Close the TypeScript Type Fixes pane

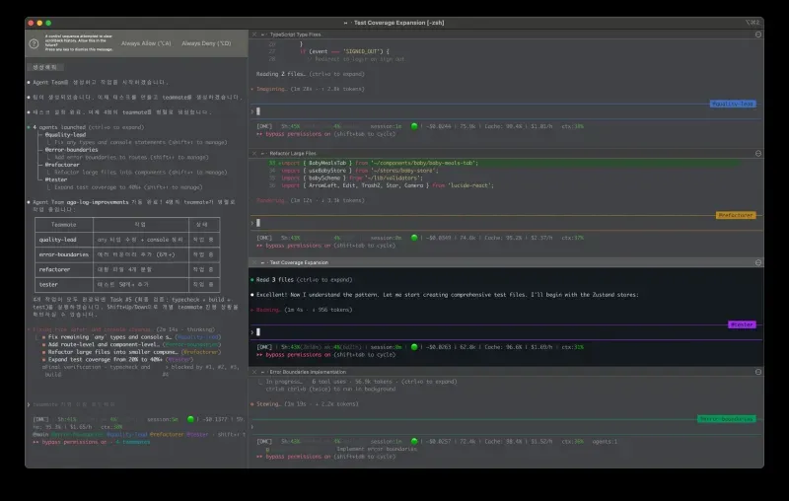click(x=254, y=34)
